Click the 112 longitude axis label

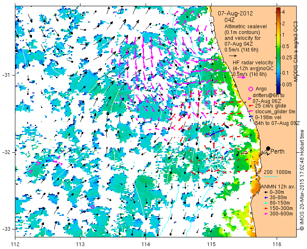pos(15,244)
